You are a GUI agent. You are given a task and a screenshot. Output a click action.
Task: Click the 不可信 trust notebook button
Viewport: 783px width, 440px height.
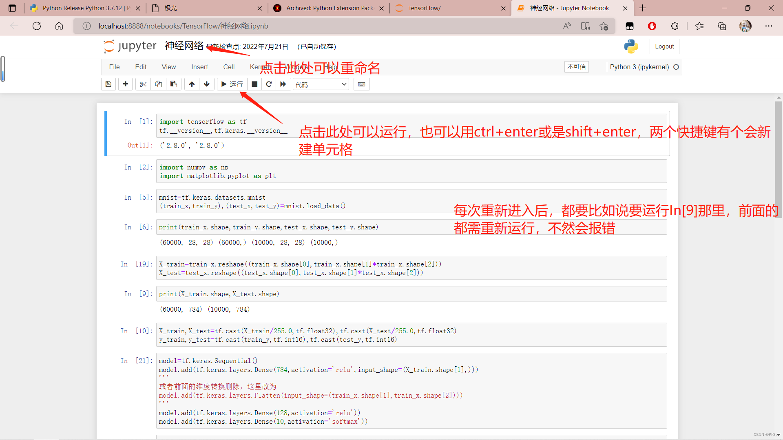[577, 67]
